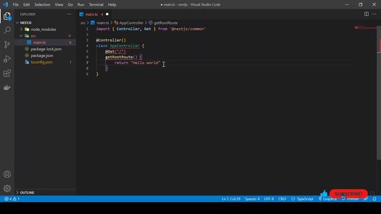381x214 pixels.
Task: Click the @Get("/") decorator on line 5
Action: tap(115, 52)
